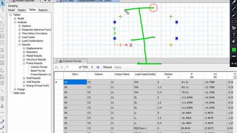The width and height of the screenshot is (237, 133).
Task: Click the P value -91.21 cell
Action: pos(192,82)
